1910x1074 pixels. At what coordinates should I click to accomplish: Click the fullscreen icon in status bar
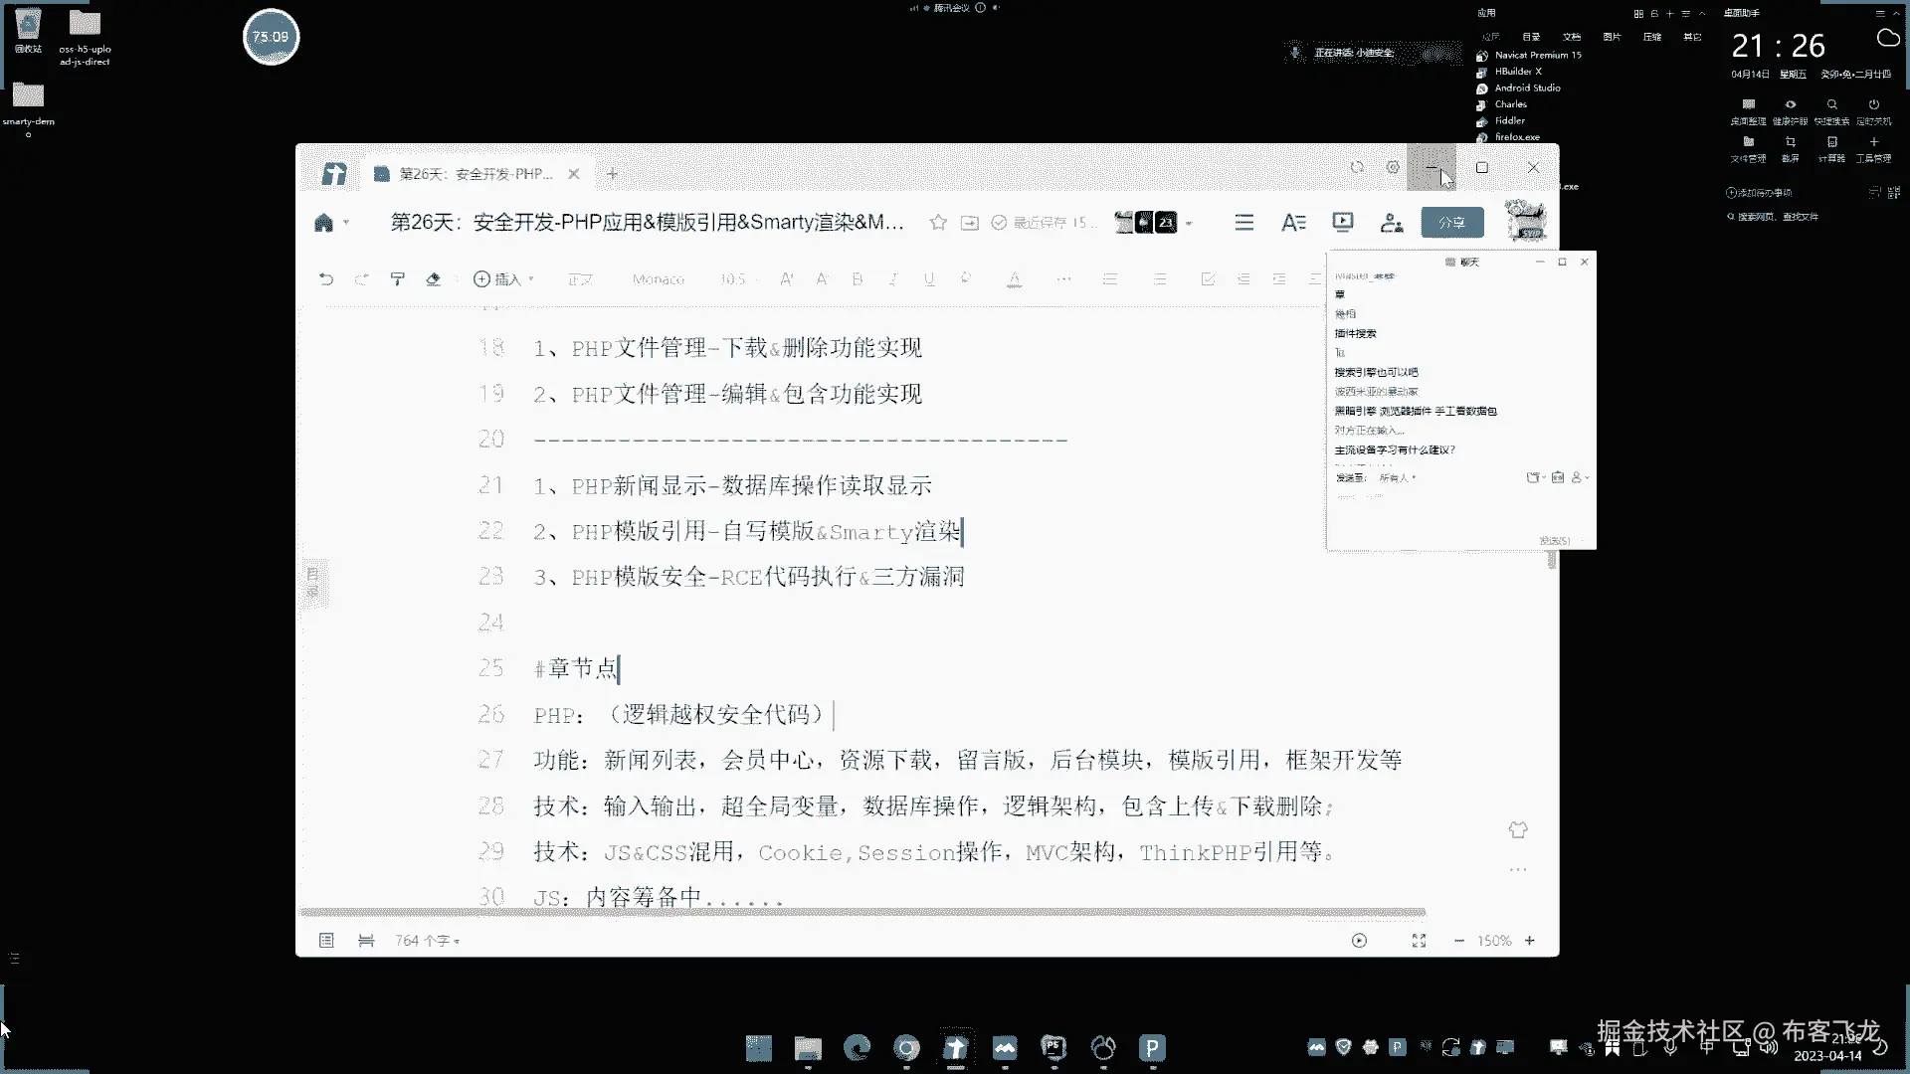1419,941
